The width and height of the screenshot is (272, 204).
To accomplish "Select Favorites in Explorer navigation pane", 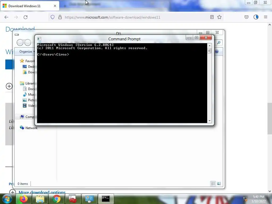I will point(27,61).
